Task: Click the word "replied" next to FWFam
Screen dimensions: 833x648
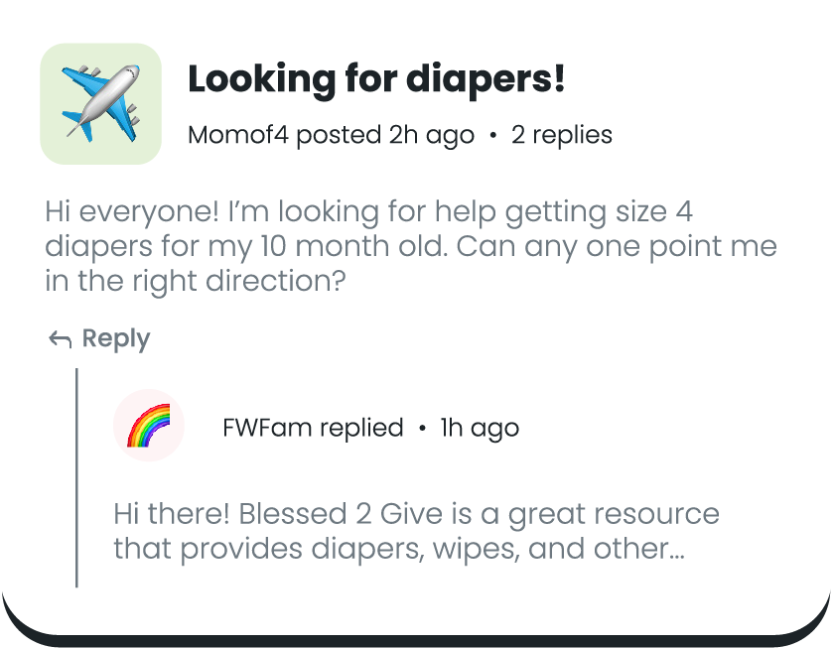Action: pyautogui.click(x=361, y=428)
